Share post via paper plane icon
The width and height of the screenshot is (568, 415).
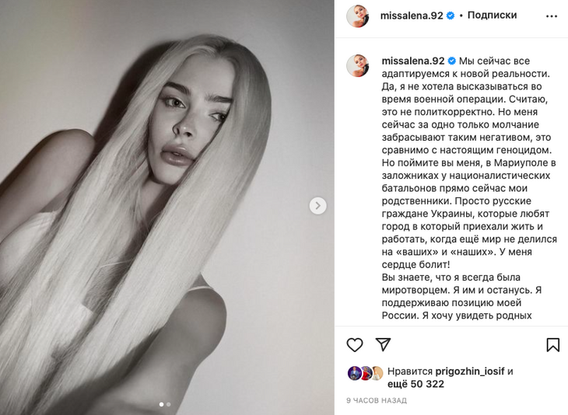tap(383, 344)
